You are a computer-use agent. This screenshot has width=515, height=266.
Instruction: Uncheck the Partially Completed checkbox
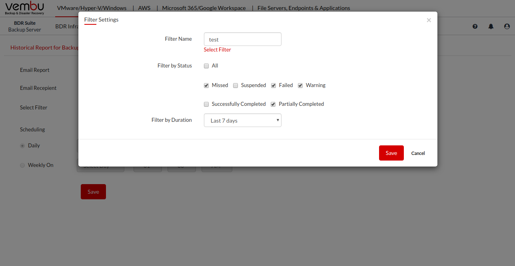coord(273,104)
